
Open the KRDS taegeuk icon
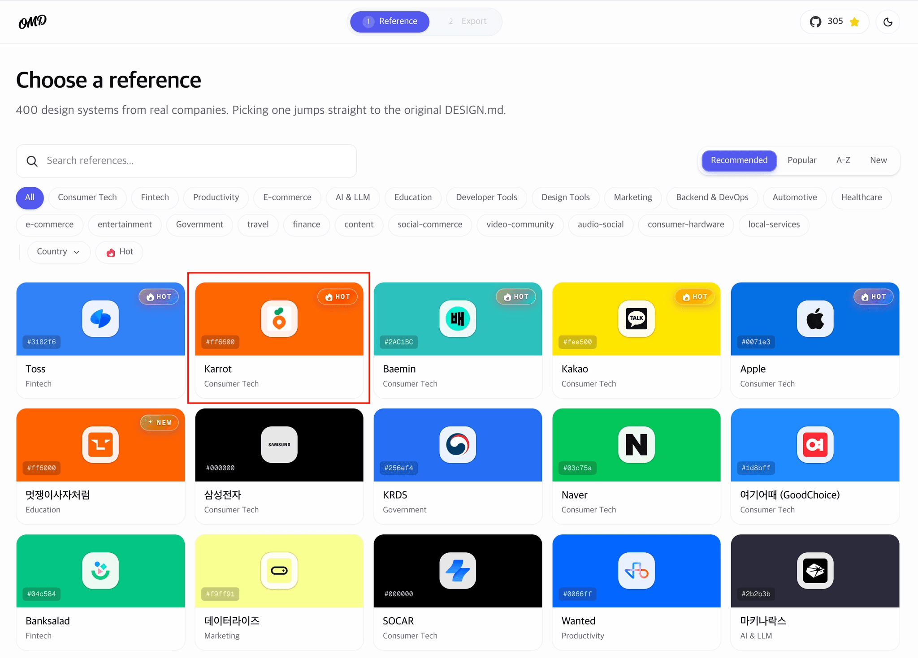coord(458,444)
